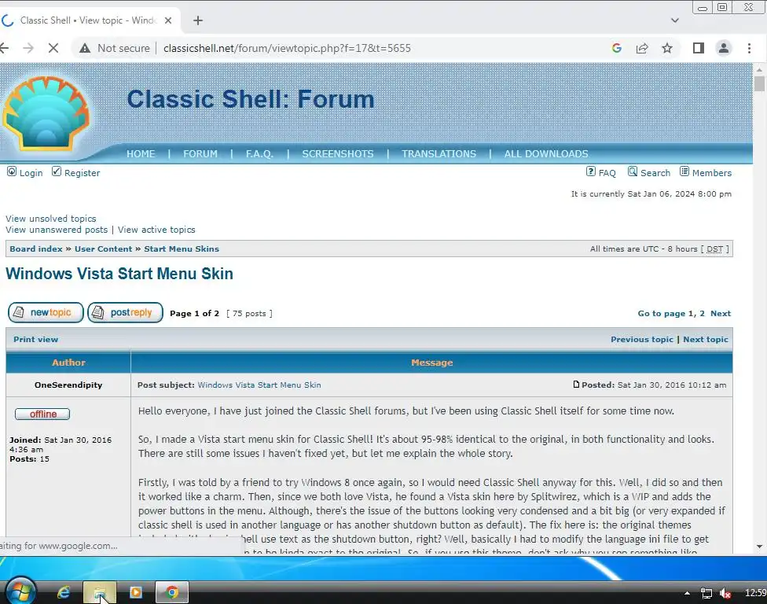Screen dimensions: 767x604
Task: Click Chrome icon in taskbar
Action: 171,593
